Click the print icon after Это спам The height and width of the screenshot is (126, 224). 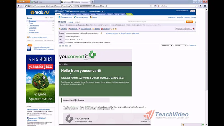tap(111, 29)
